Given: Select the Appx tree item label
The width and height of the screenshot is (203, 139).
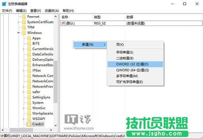Looking at the screenshot, I should [x=37, y=38].
